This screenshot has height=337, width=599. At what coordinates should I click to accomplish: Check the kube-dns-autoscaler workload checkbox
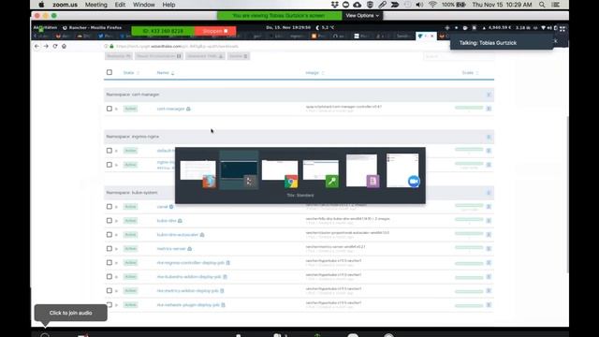point(110,235)
